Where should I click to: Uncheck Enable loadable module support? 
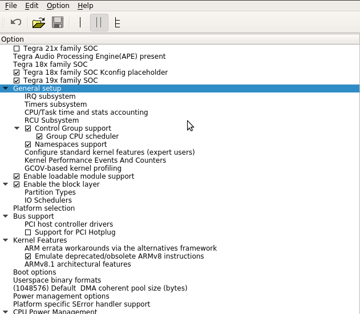pos(17,176)
